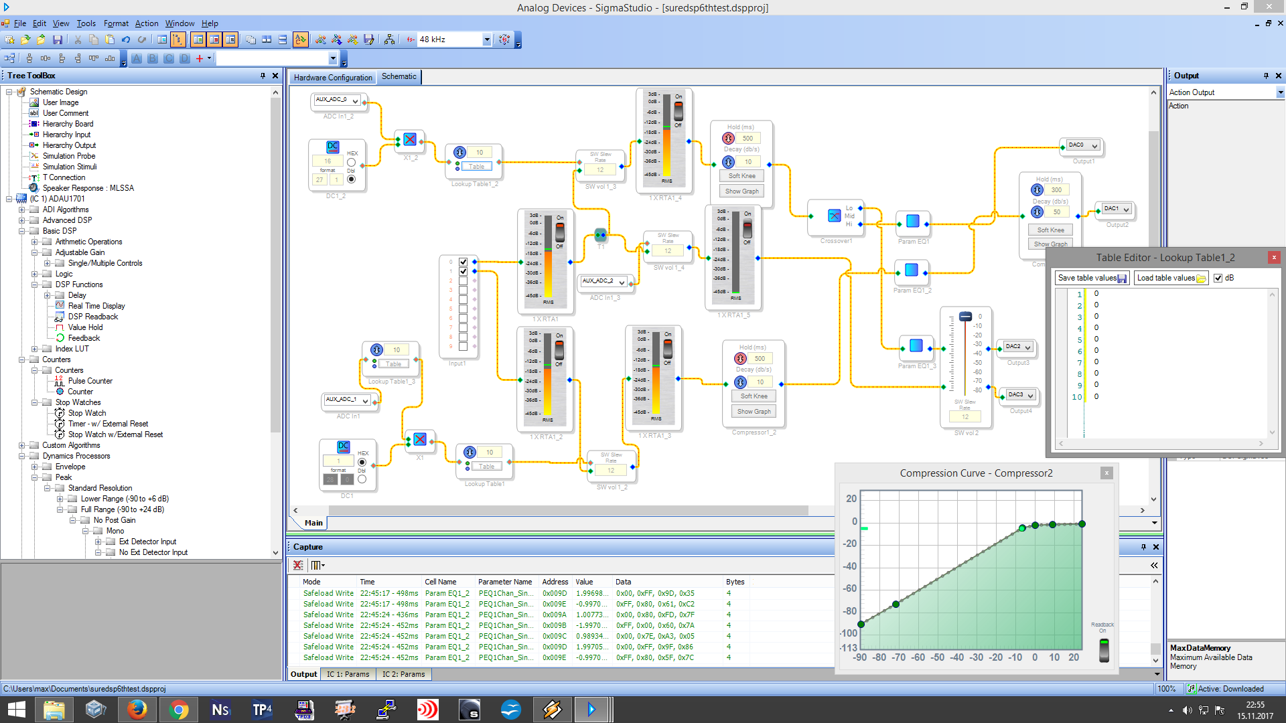This screenshot has width=1286, height=723.
Task: Toggle the dB checkbox in Table Editor
Action: point(1218,278)
